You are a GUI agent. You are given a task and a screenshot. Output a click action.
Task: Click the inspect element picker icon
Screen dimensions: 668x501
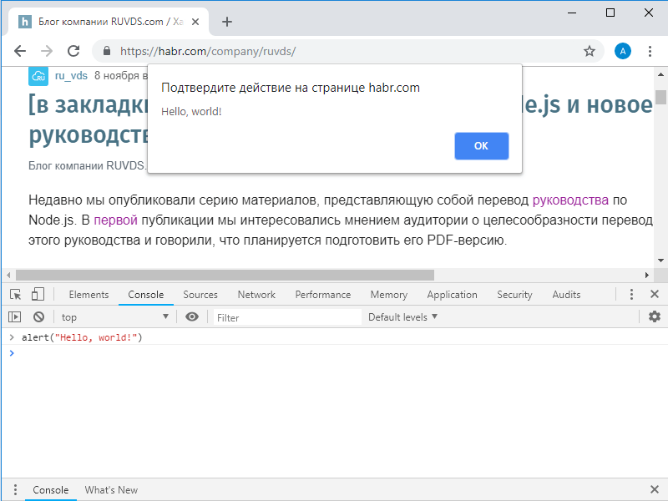point(15,295)
